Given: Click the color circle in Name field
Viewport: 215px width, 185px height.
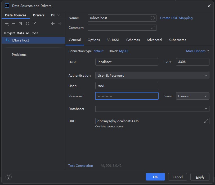Looking at the screenshot, I should point(153,18).
